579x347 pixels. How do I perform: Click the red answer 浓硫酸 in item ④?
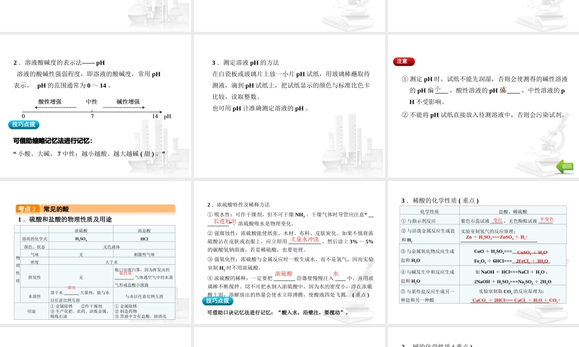[x=284, y=274]
